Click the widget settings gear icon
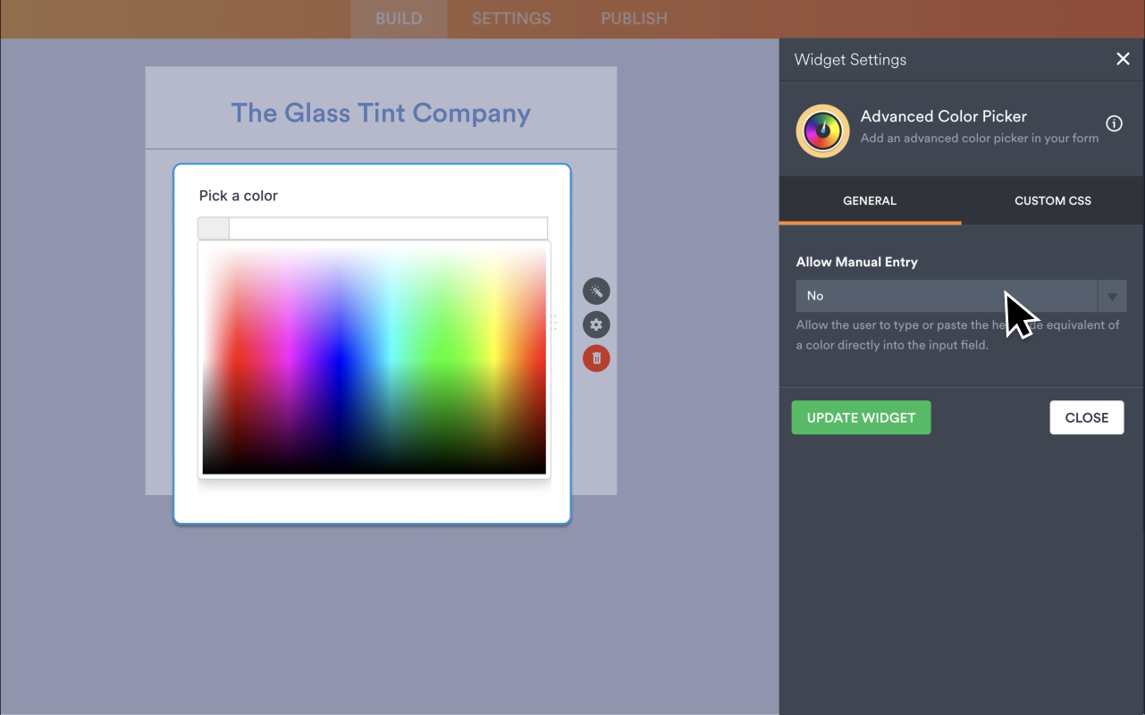This screenshot has width=1145, height=715. (x=595, y=324)
